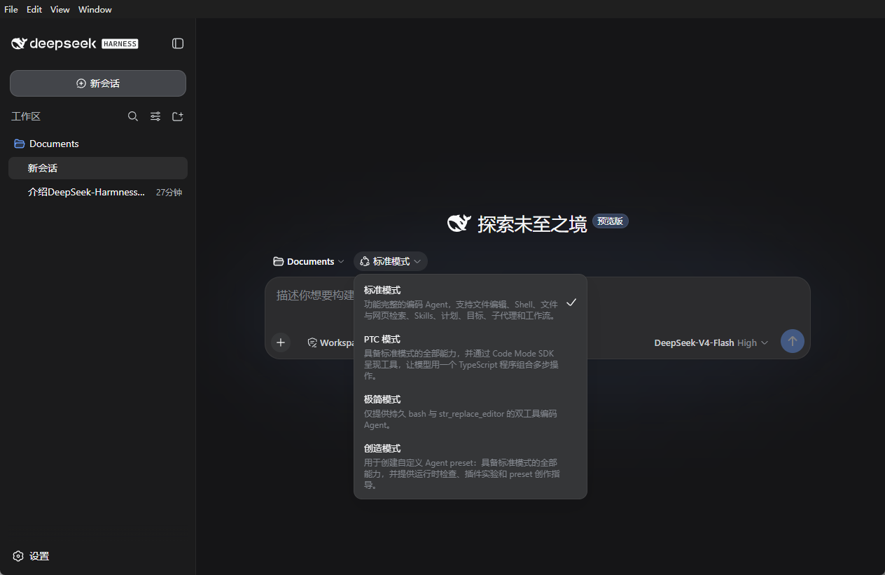Click the send arrow button
Image resolution: width=885 pixels, height=575 pixels.
(x=793, y=341)
